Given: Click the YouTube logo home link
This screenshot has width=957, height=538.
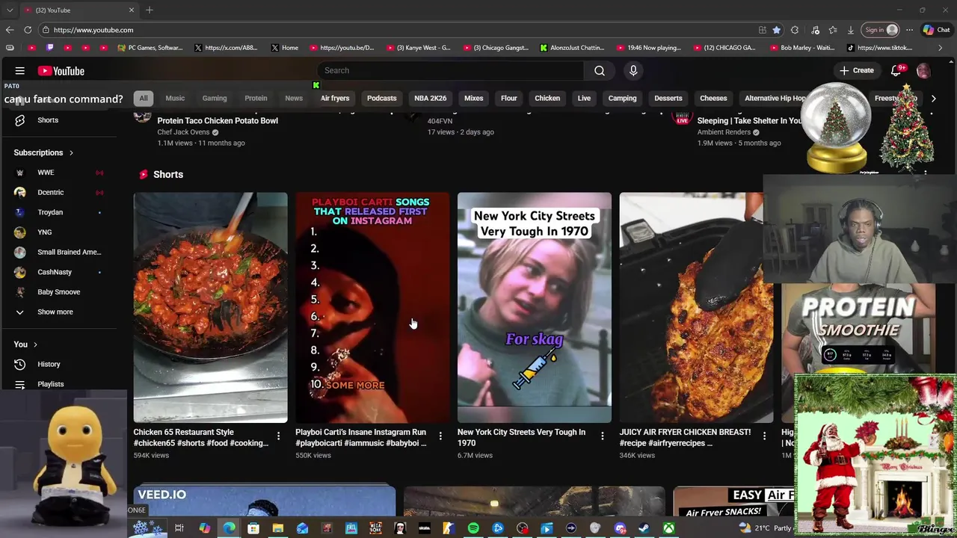Looking at the screenshot, I should click(61, 71).
